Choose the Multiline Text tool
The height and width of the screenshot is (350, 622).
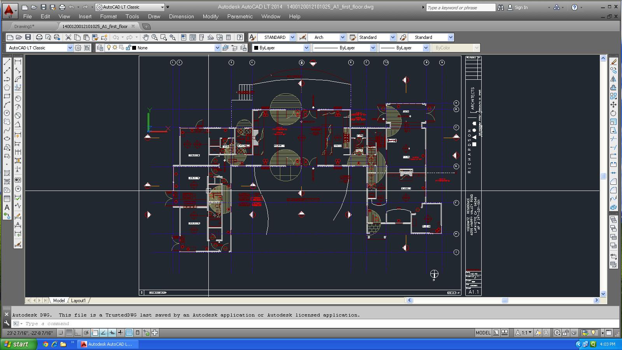tap(7, 207)
